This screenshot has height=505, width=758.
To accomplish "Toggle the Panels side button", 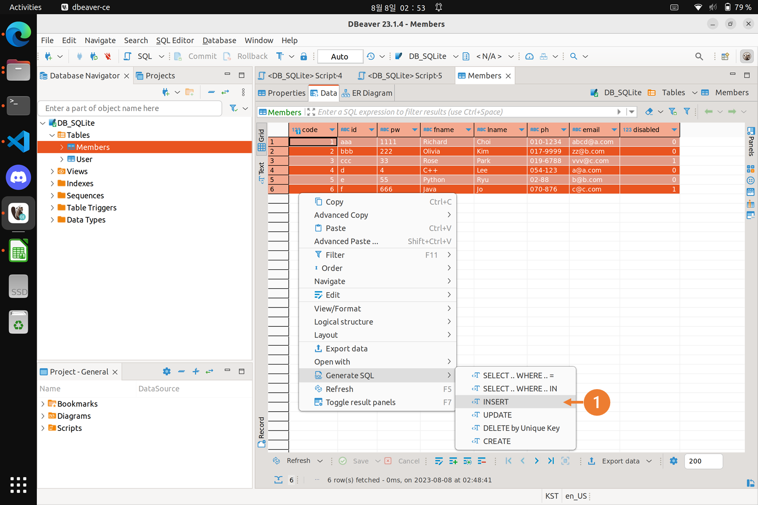I will point(751,141).
